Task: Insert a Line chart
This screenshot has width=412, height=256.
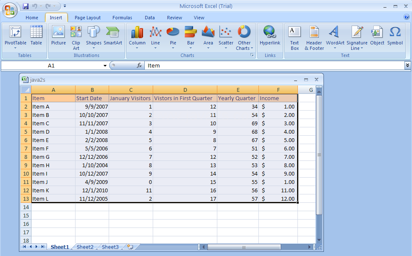Action: tap(155, 37)
